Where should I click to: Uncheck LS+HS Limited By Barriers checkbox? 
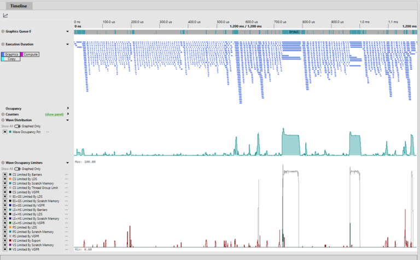coord(5,210)
